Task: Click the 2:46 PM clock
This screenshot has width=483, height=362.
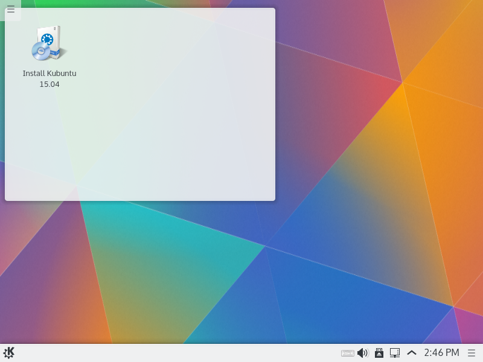Action: click(441, 353)
